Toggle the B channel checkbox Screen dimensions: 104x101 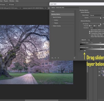pyautogui.click(x=99, y=26)
